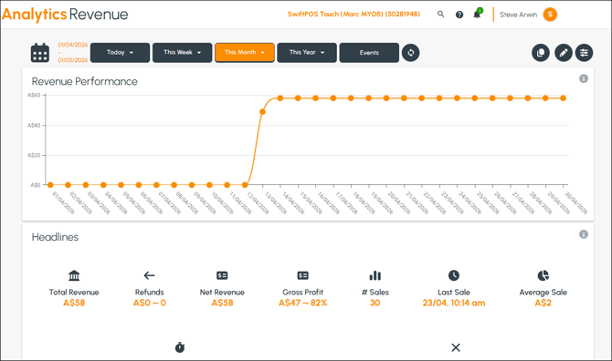The width and height of the screenshot is (612, 361).
Task: Click the Net Revenue A$58 value
Action: coord(222,303)
